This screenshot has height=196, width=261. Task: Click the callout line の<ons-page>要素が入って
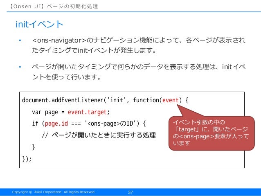[211, 136]
